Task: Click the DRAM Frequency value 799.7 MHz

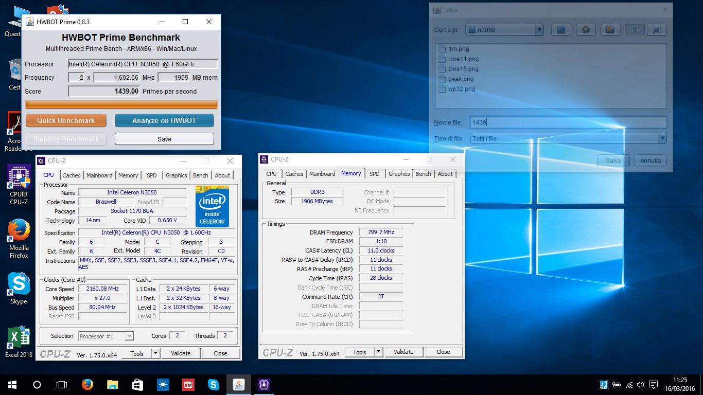Action: tap(381, 232)
